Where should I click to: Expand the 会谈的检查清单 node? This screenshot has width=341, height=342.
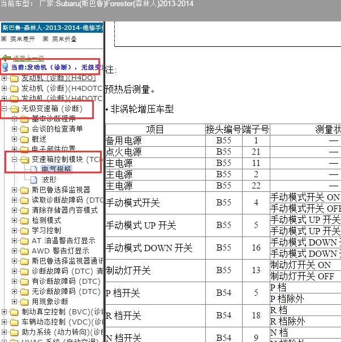pos(15,129)
